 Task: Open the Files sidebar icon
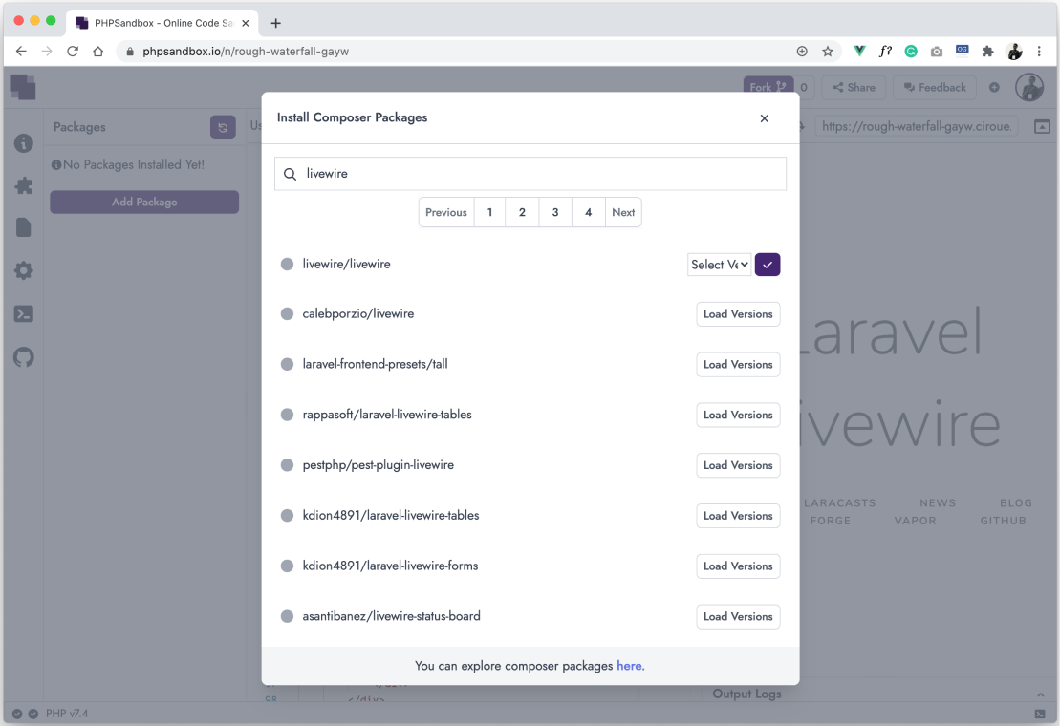click(23, 227)
